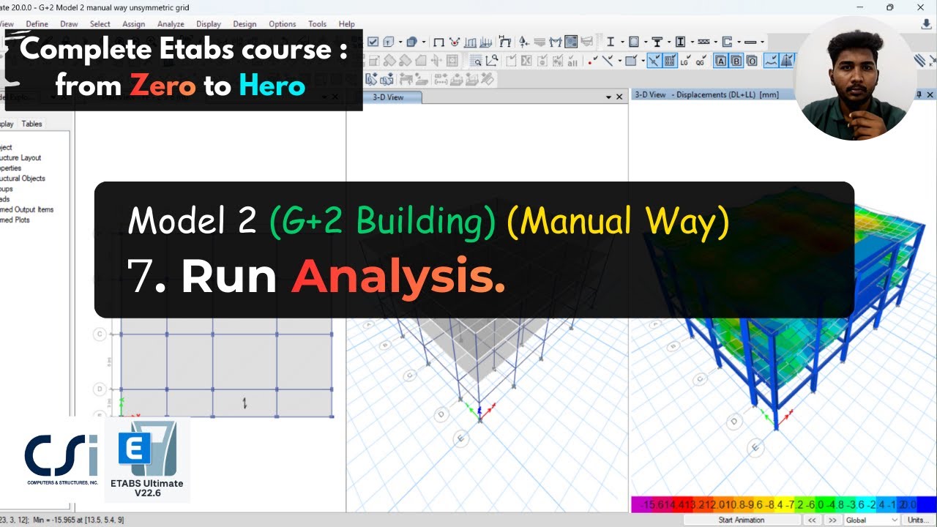Click the select 'all' icon
Viewport: 937px width, 527px height.
pyautogui.click(x=572, y=61)
